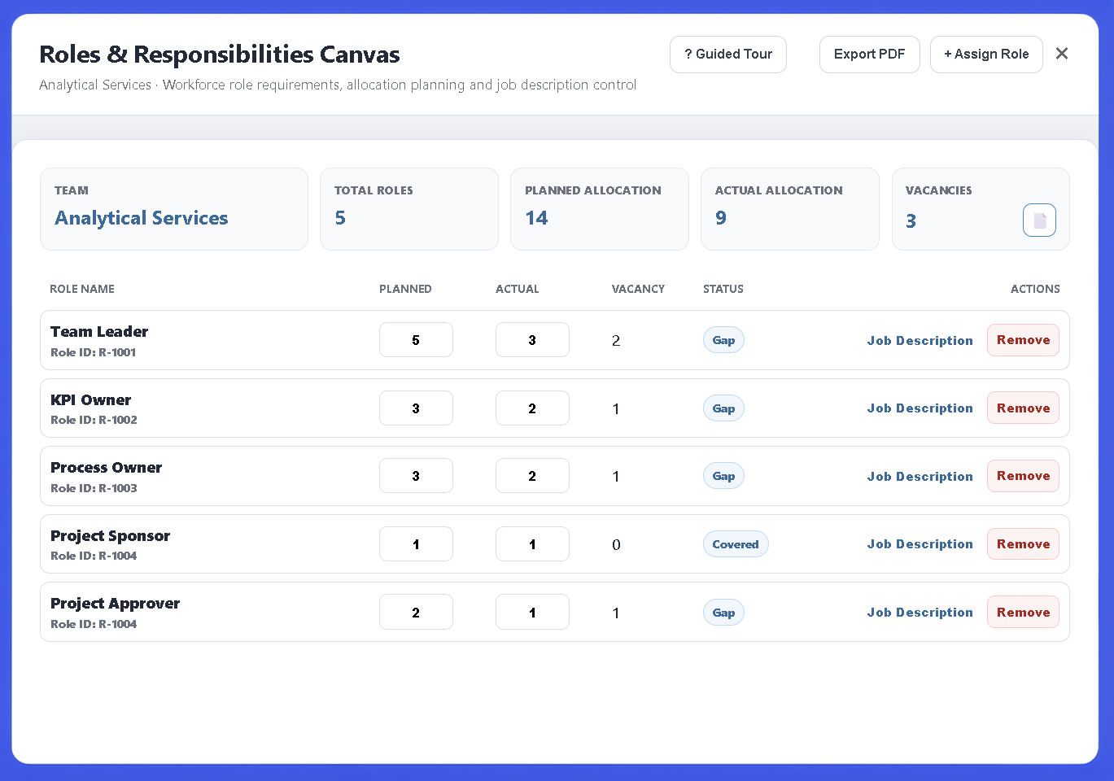The width and height of the screenshot is (1114, 781).
Task: Click the Gap status badge for Process Owner
Action: (723, 476)
